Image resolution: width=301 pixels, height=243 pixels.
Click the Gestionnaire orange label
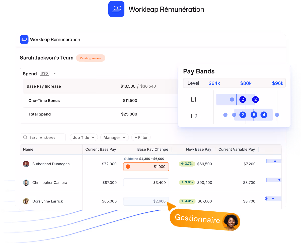click(x=197, y=218)
